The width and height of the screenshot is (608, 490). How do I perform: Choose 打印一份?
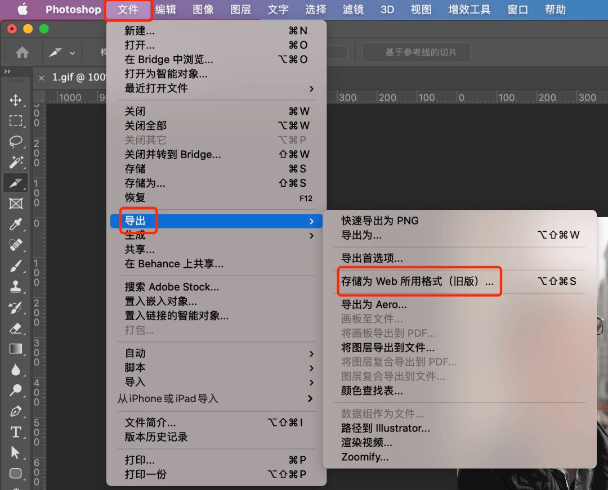pyautogui.click(x=216, y=474)
